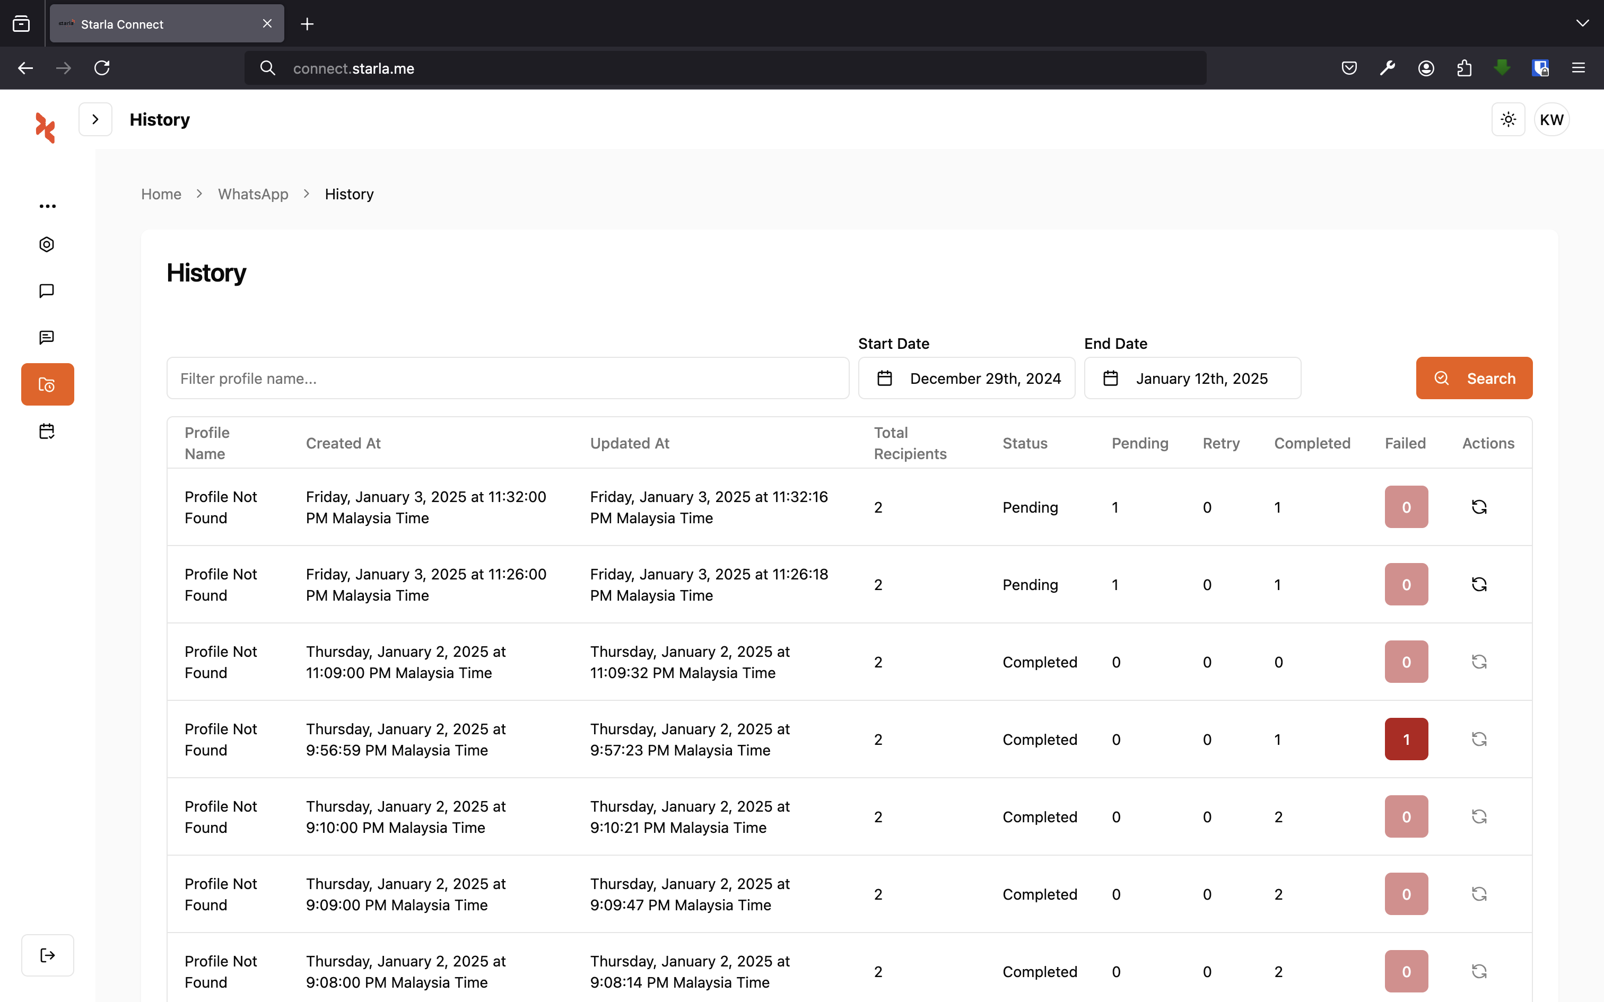Click the blue shield extension icon

point(1540,68)
